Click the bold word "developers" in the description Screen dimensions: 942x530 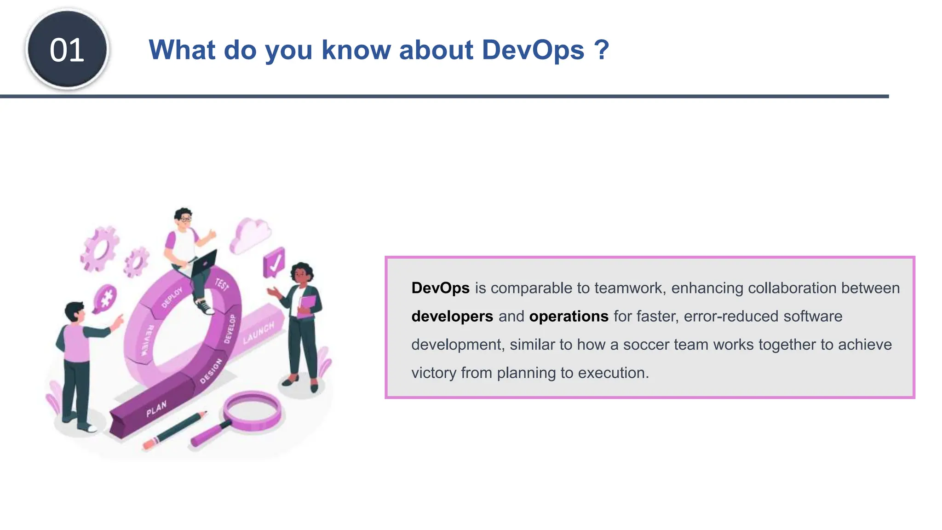(x=452, y=317)
